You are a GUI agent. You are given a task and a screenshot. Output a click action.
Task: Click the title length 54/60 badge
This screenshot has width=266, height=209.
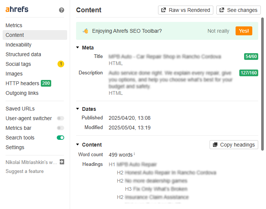coord(251,57)
